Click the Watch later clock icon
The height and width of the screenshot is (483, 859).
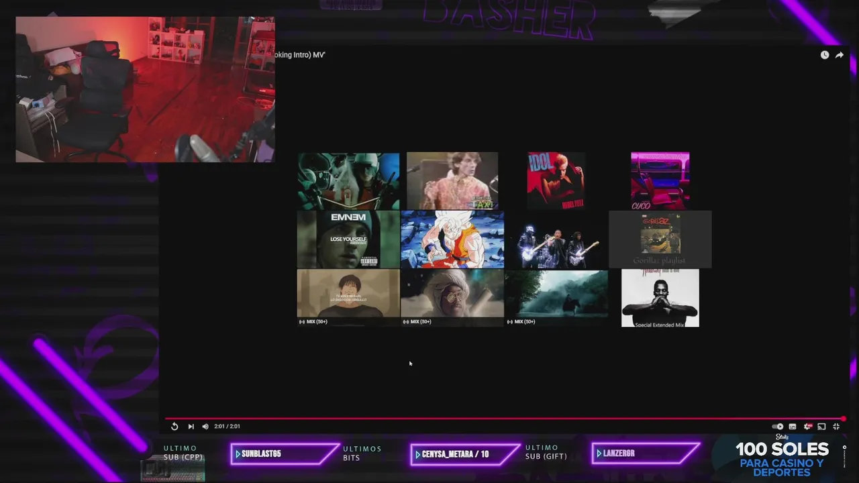coord(825,55)
